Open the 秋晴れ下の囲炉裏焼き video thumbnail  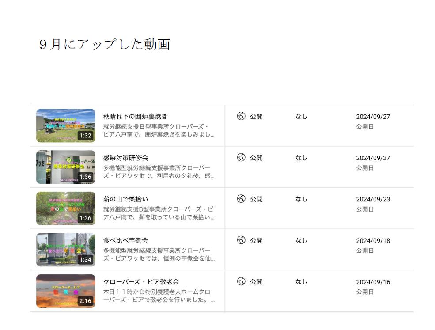point(66,125)
